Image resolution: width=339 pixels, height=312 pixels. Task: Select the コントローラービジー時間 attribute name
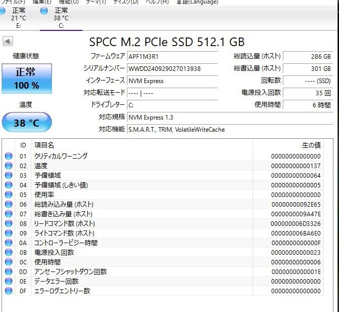click(66, 243)
